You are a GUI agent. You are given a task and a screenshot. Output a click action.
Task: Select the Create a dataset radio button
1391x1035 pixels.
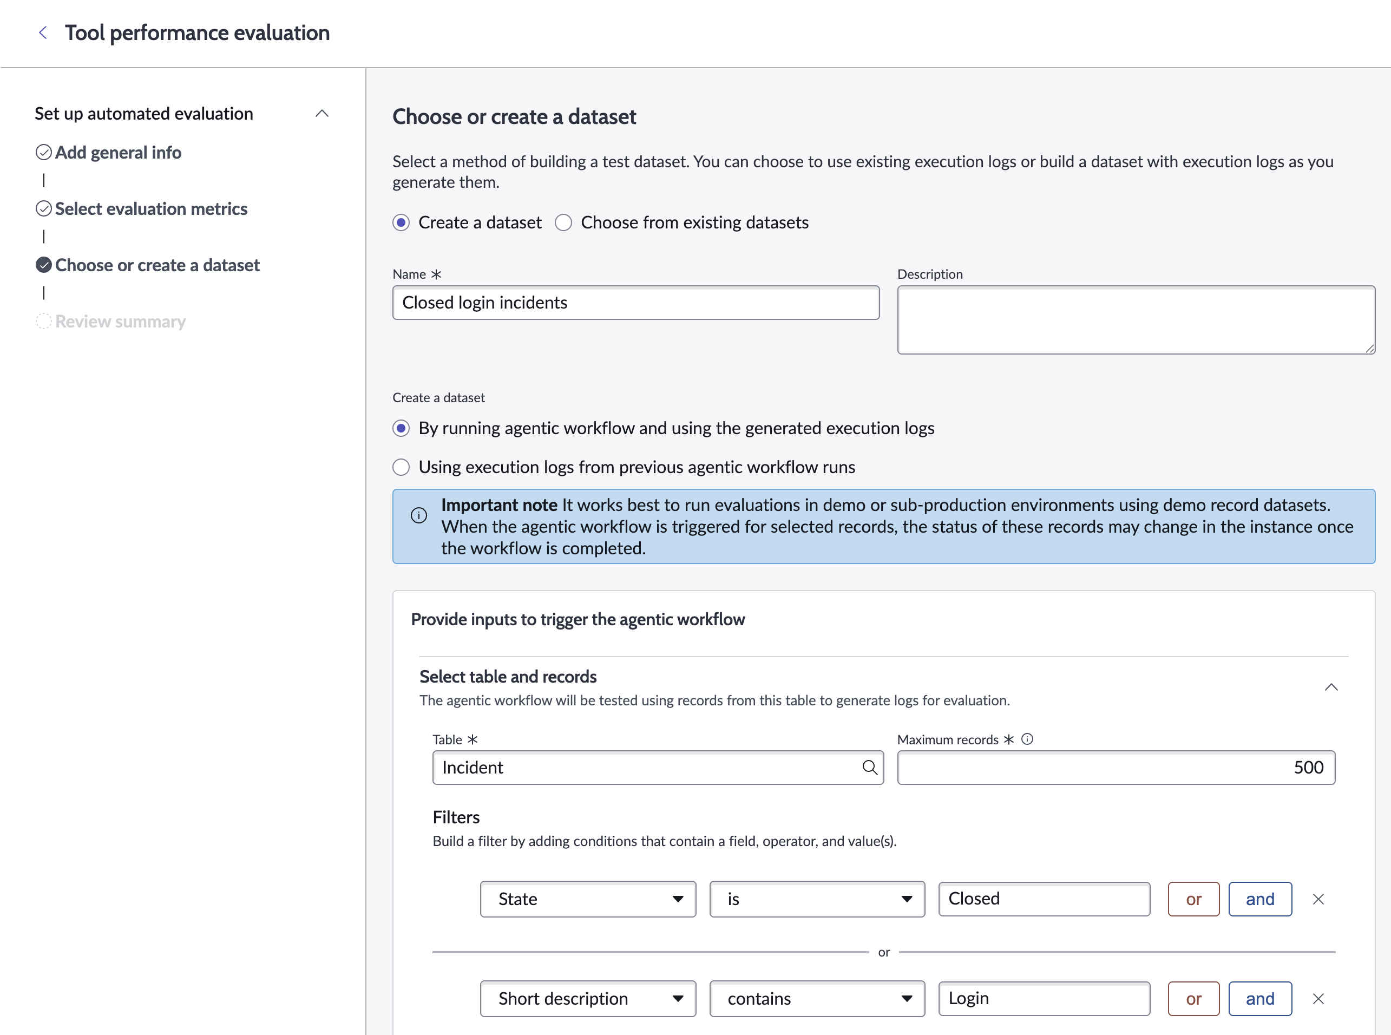pos(401,222)
